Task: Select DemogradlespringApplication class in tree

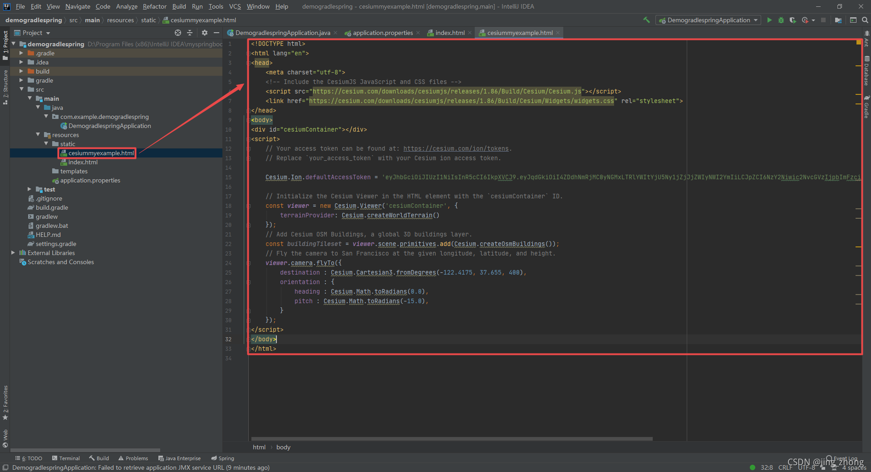Action: [x=109, y=126]
